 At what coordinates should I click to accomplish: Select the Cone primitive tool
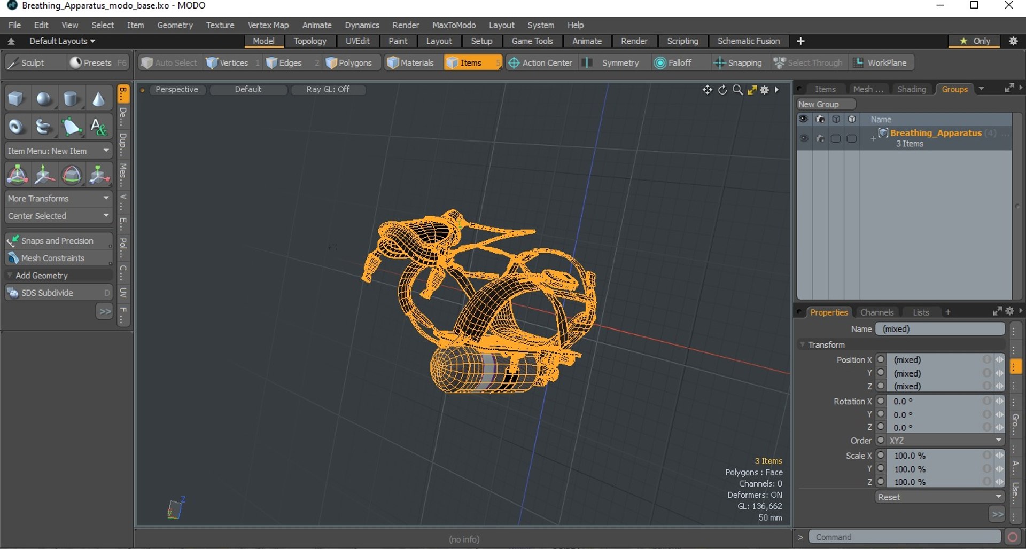[98, 99]
